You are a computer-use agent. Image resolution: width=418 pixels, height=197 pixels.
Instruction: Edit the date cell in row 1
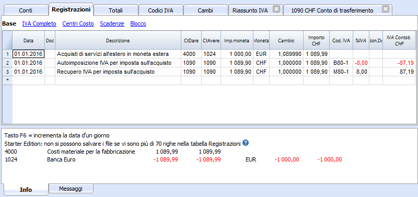(29, 54)
